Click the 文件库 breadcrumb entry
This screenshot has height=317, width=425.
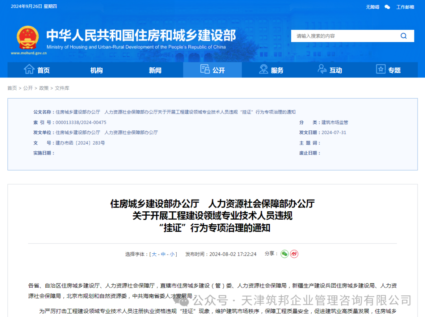61,88
